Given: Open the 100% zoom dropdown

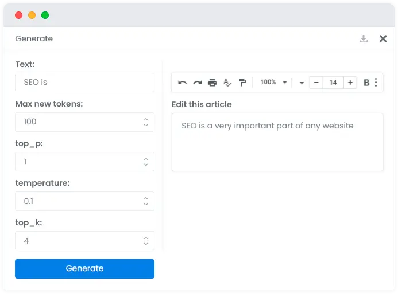Looking at the screenshot, I should tap(273, 83).
